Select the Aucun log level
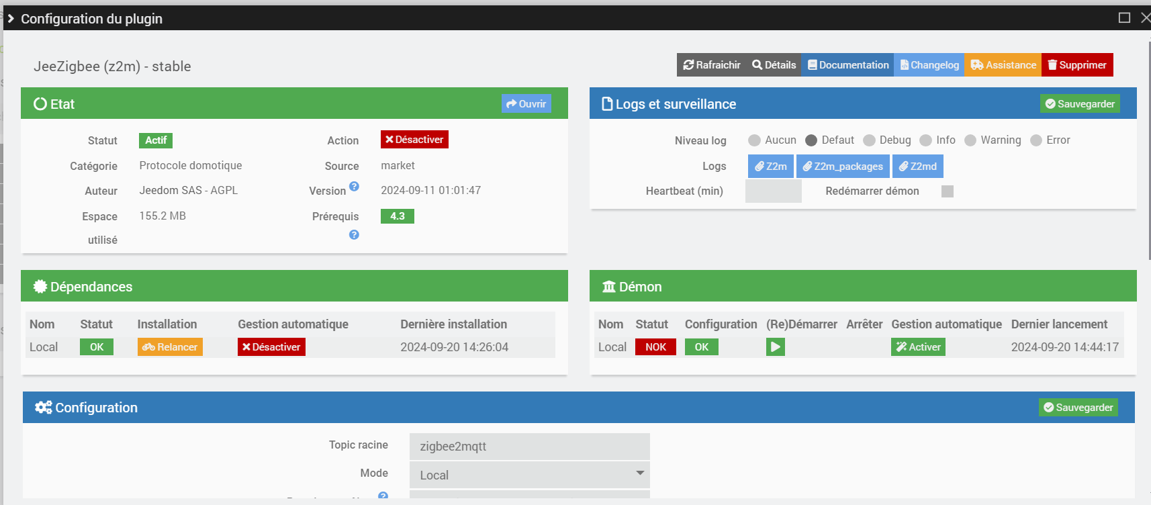The image size is (1151, 505). click(754, 140)
